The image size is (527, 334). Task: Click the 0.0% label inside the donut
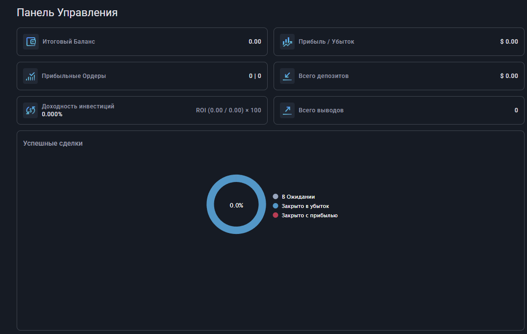click(x=236, y=206)
